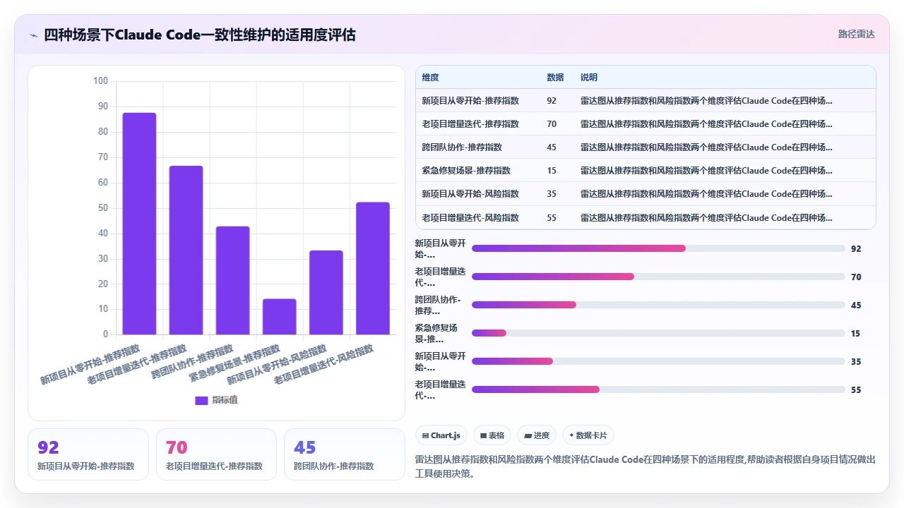Select the 表格 tag chip
Image resolution: width=904 pixels, height=508 pixels.
coord(492,435)
